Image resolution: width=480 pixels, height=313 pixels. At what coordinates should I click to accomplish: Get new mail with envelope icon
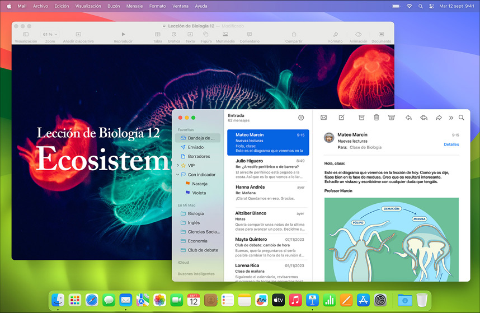coord(323,118)
